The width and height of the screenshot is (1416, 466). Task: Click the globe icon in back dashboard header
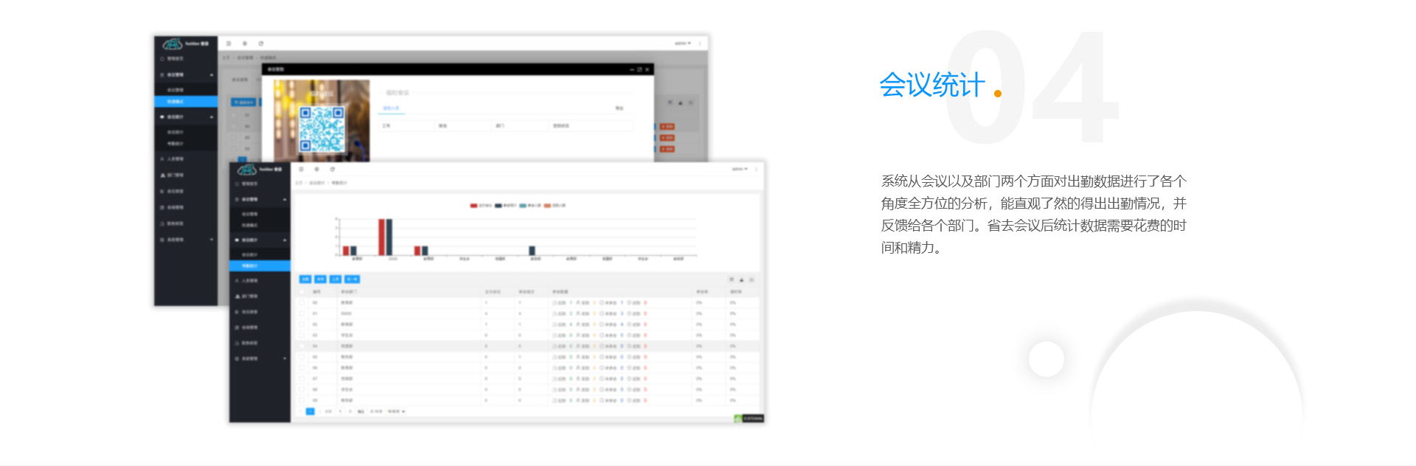(245, 44)
